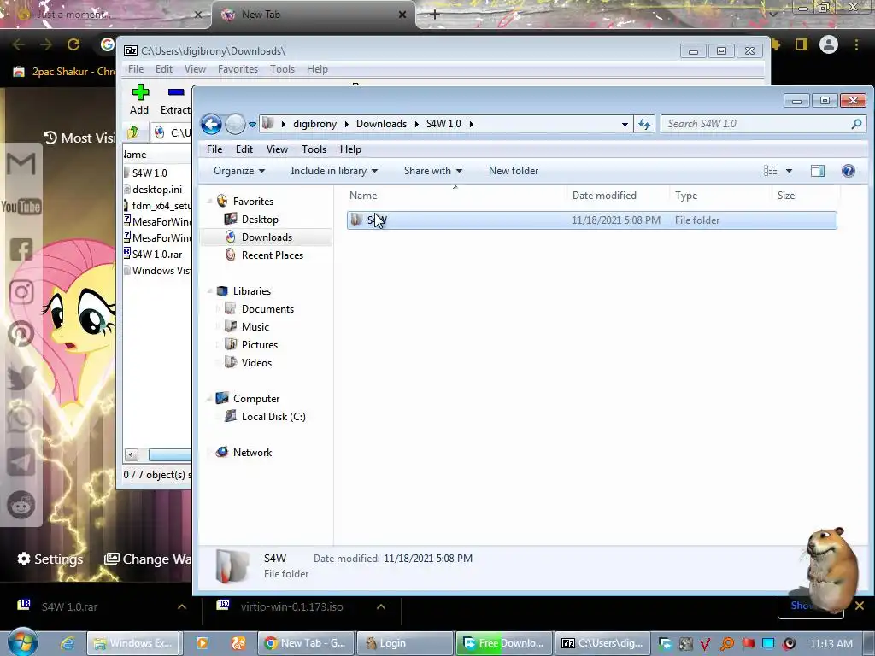Open the Explorer Help menu
Screen dimensions: 875x656
(350, 149)
